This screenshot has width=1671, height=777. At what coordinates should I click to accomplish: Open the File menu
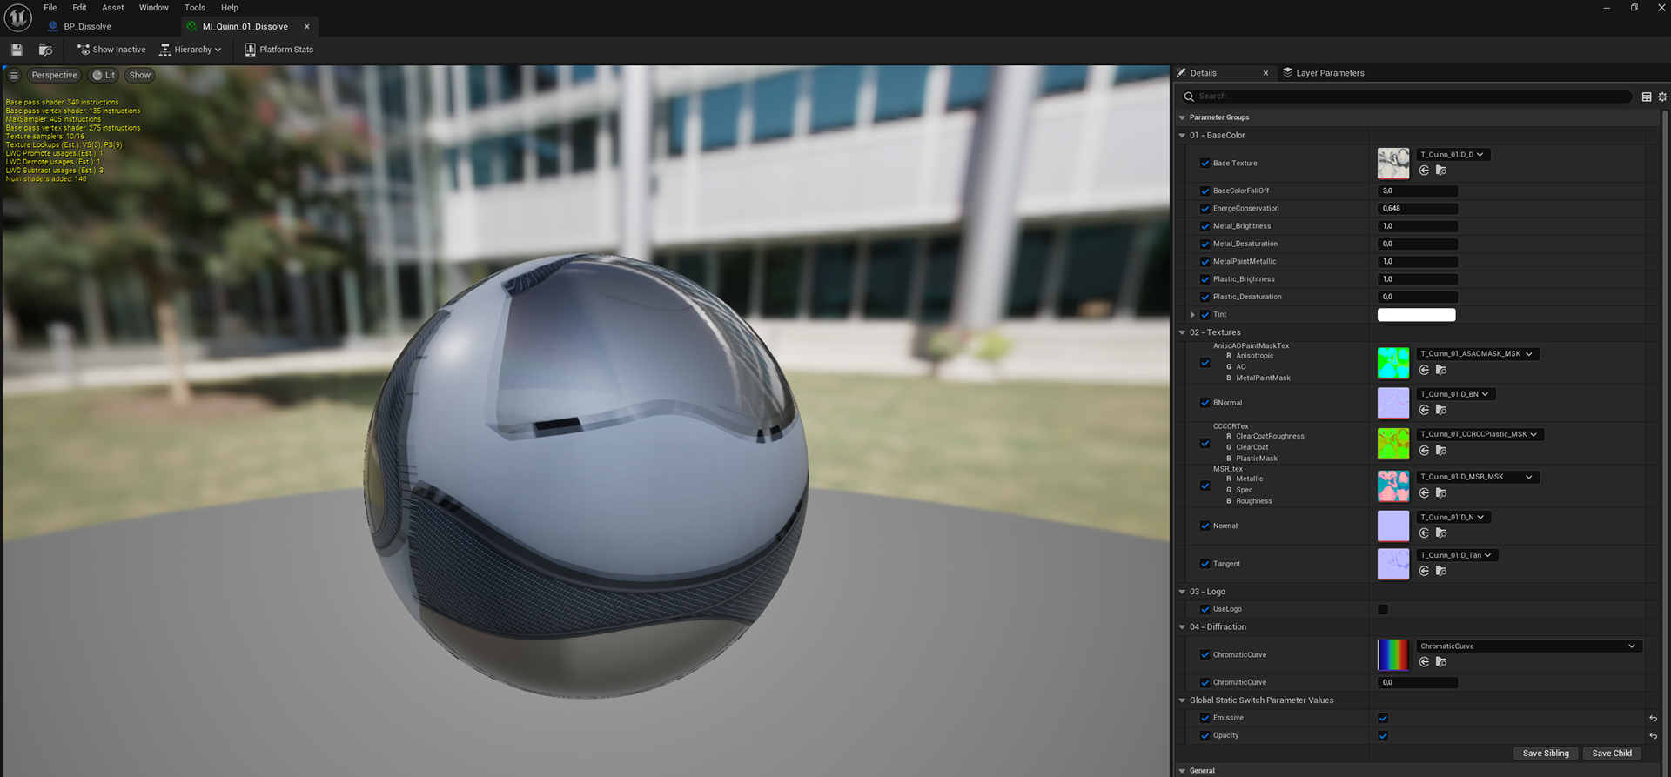tap(50, 8)
